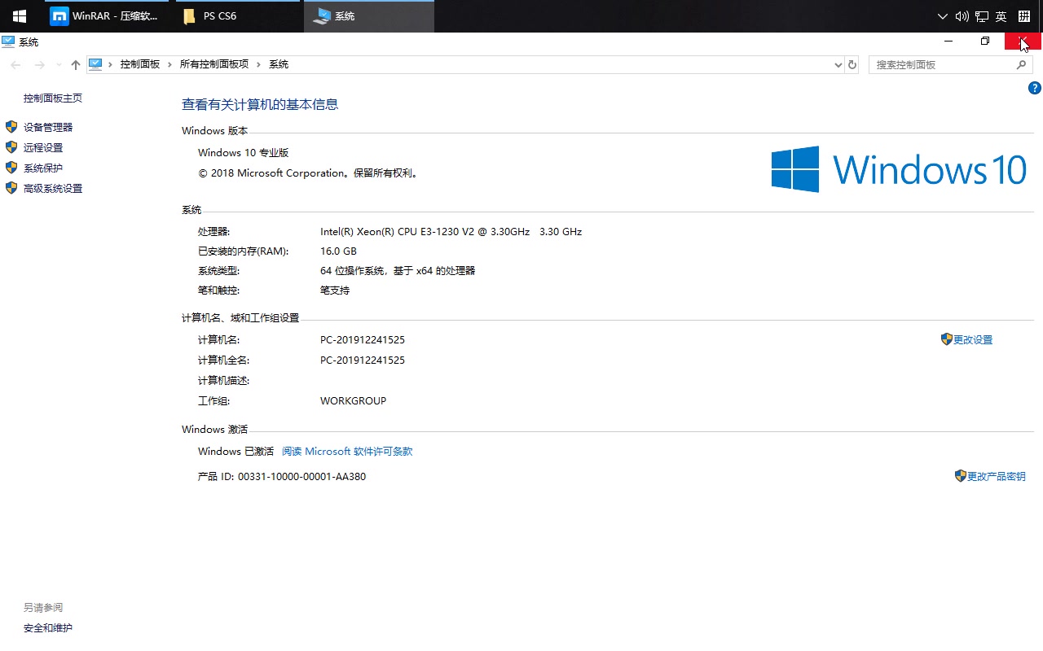Click the WORKGROUP value
The image size is (1043, 651).
354,401
